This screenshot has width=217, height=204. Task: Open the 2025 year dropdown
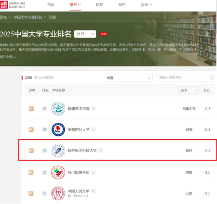[85, 34]
